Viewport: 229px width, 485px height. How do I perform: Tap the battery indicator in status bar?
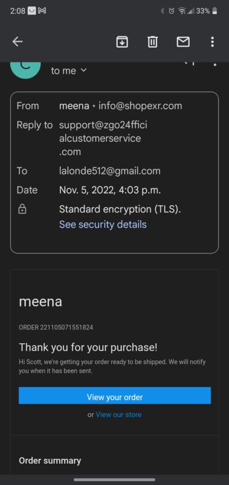pyautogui.click(x=215, y=11)
